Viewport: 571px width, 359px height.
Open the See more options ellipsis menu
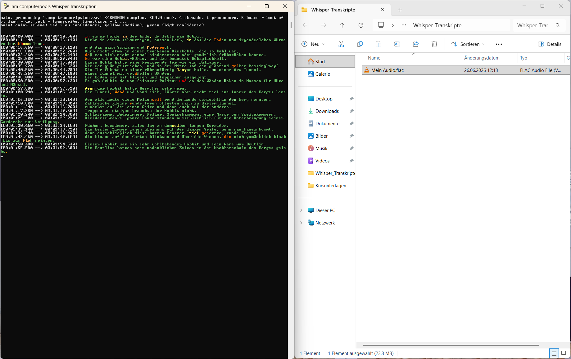[x=499, y=44]
